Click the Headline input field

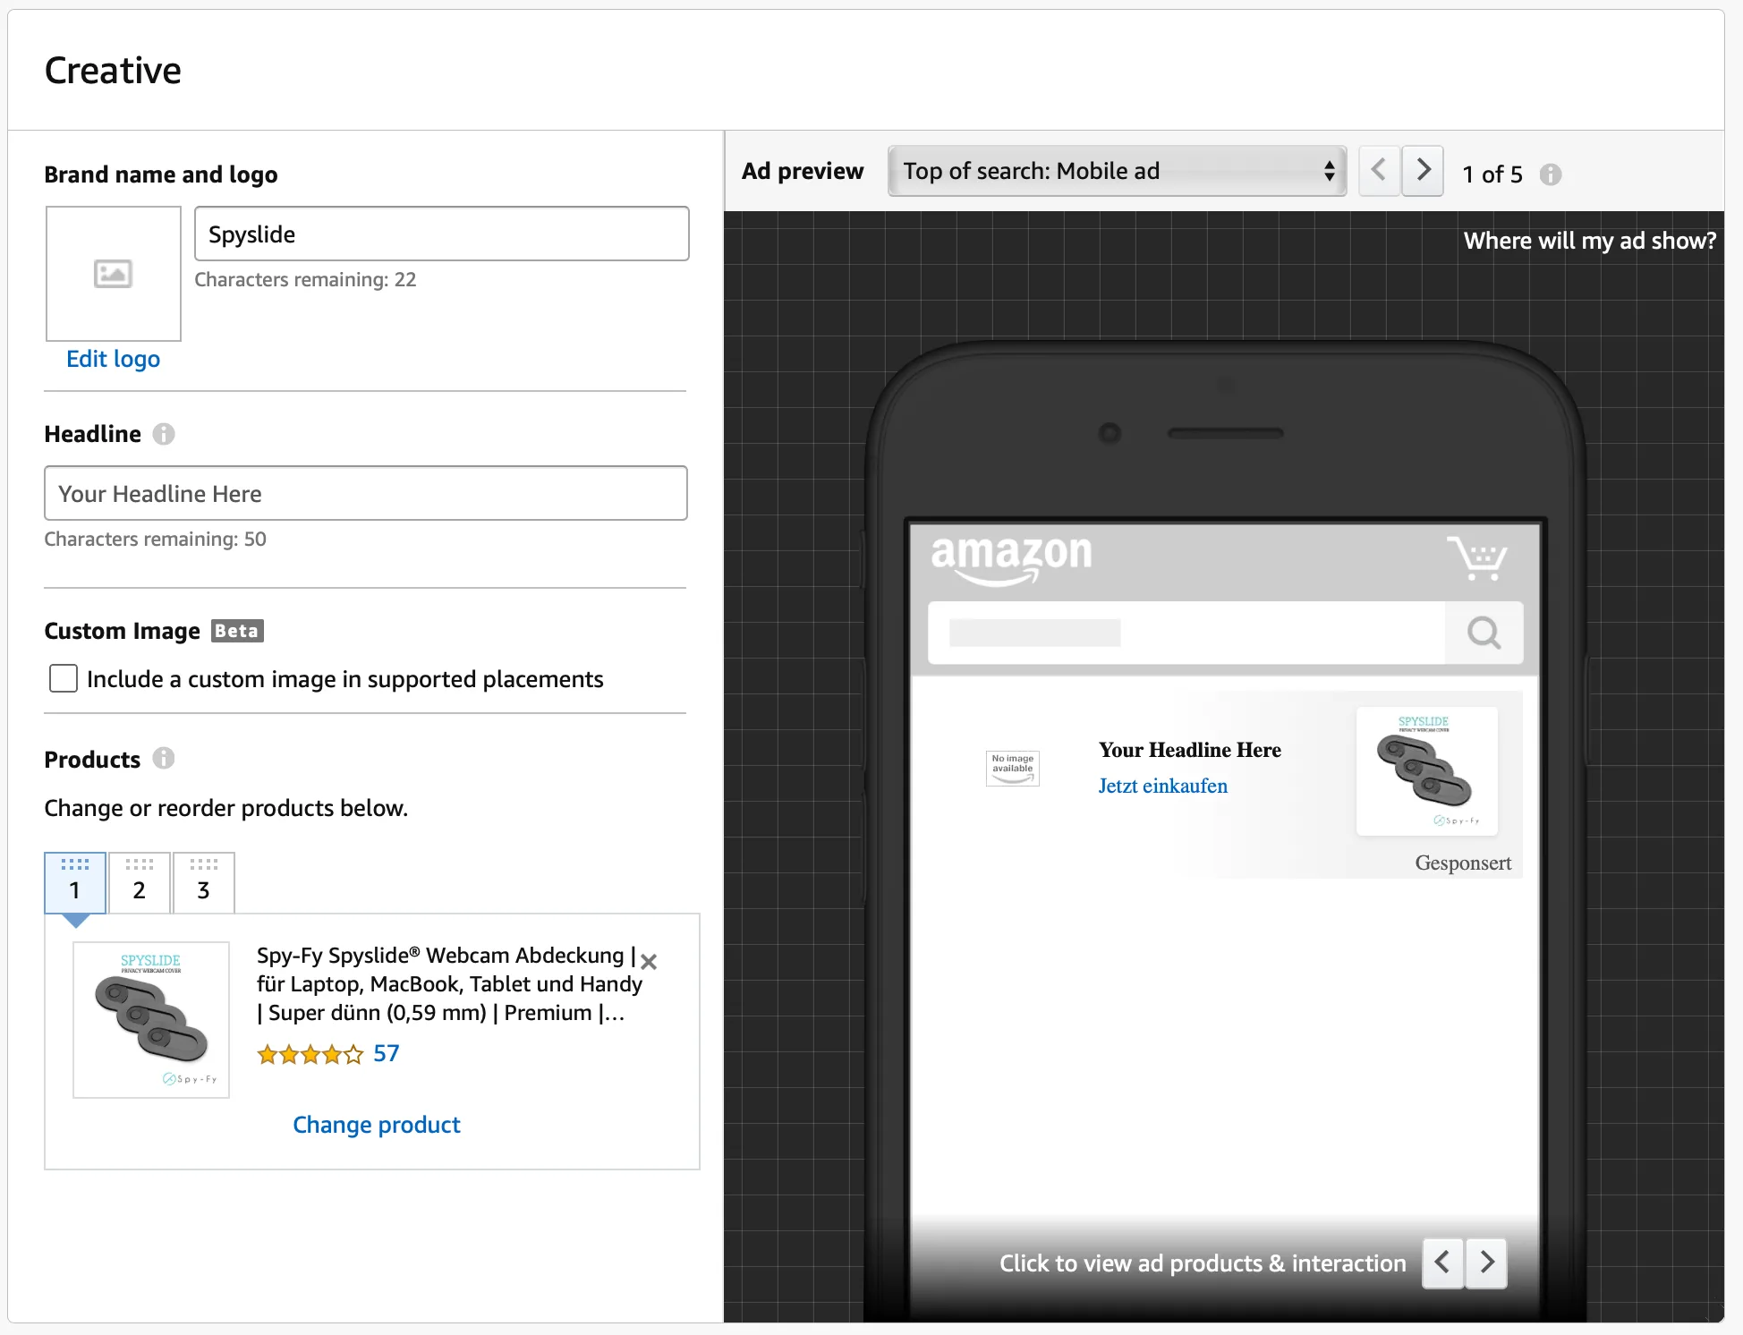tap(366, 493)
